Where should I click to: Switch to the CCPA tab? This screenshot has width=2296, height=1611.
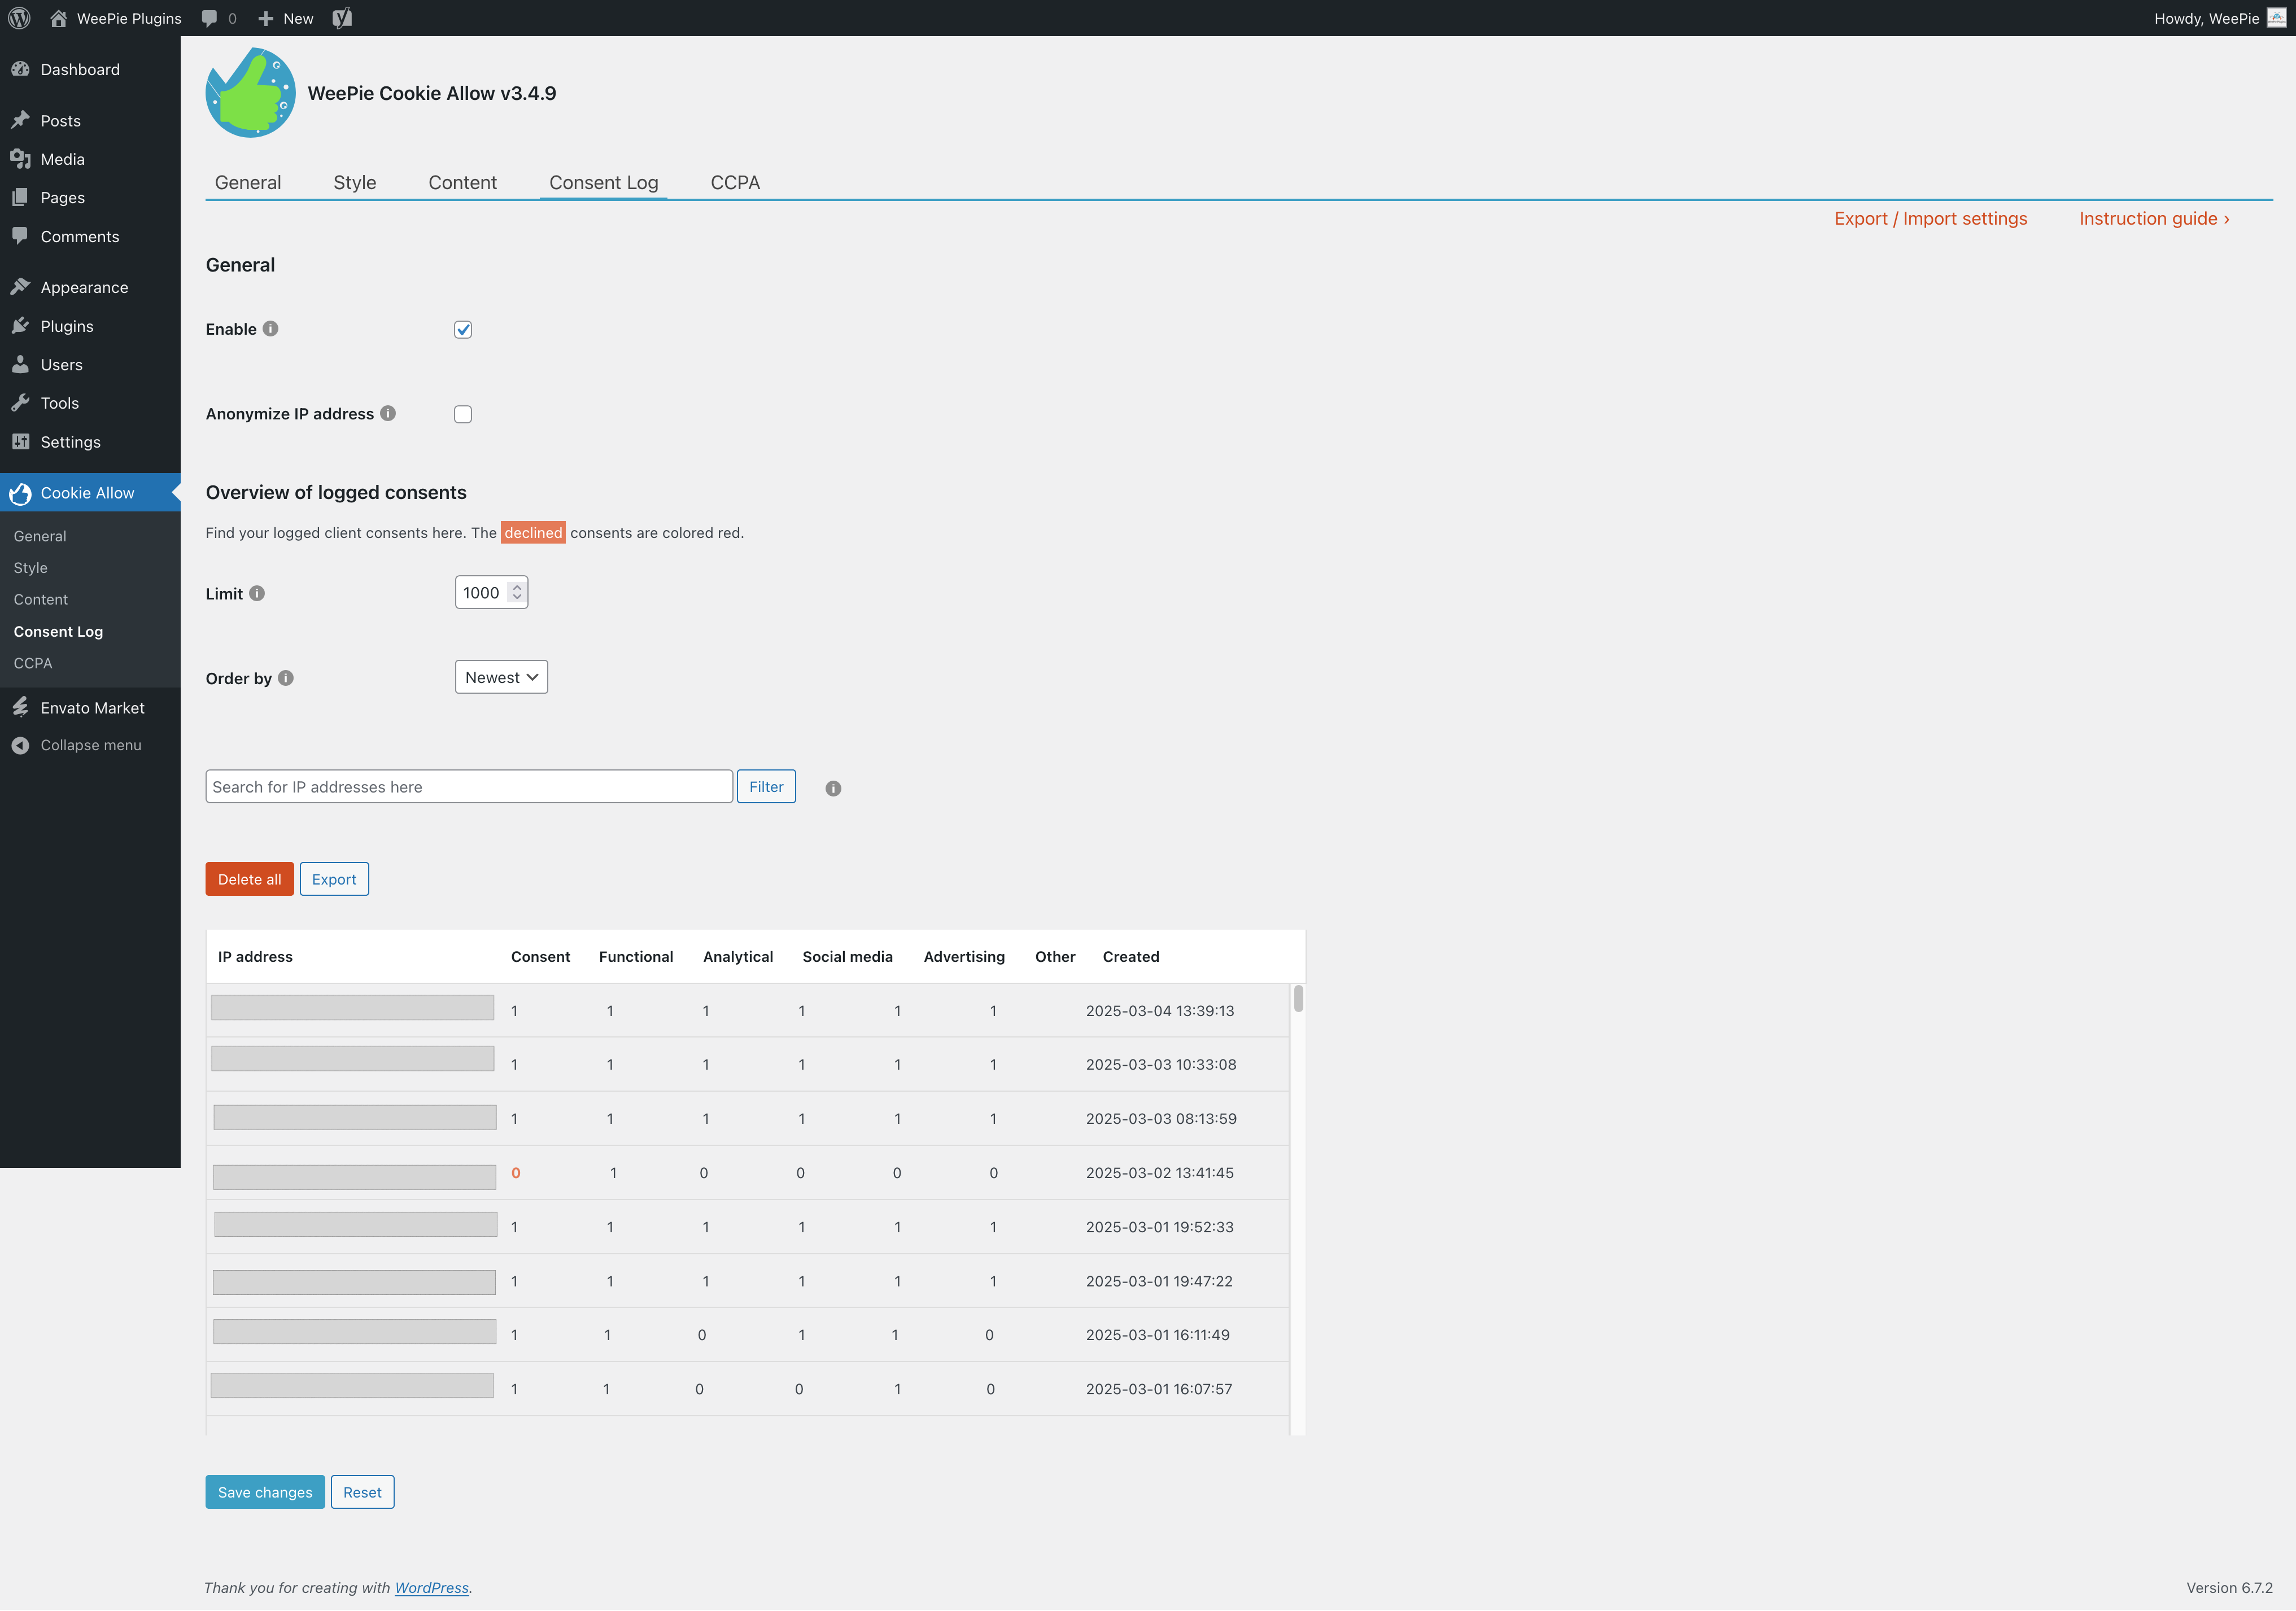click(735, 183)
